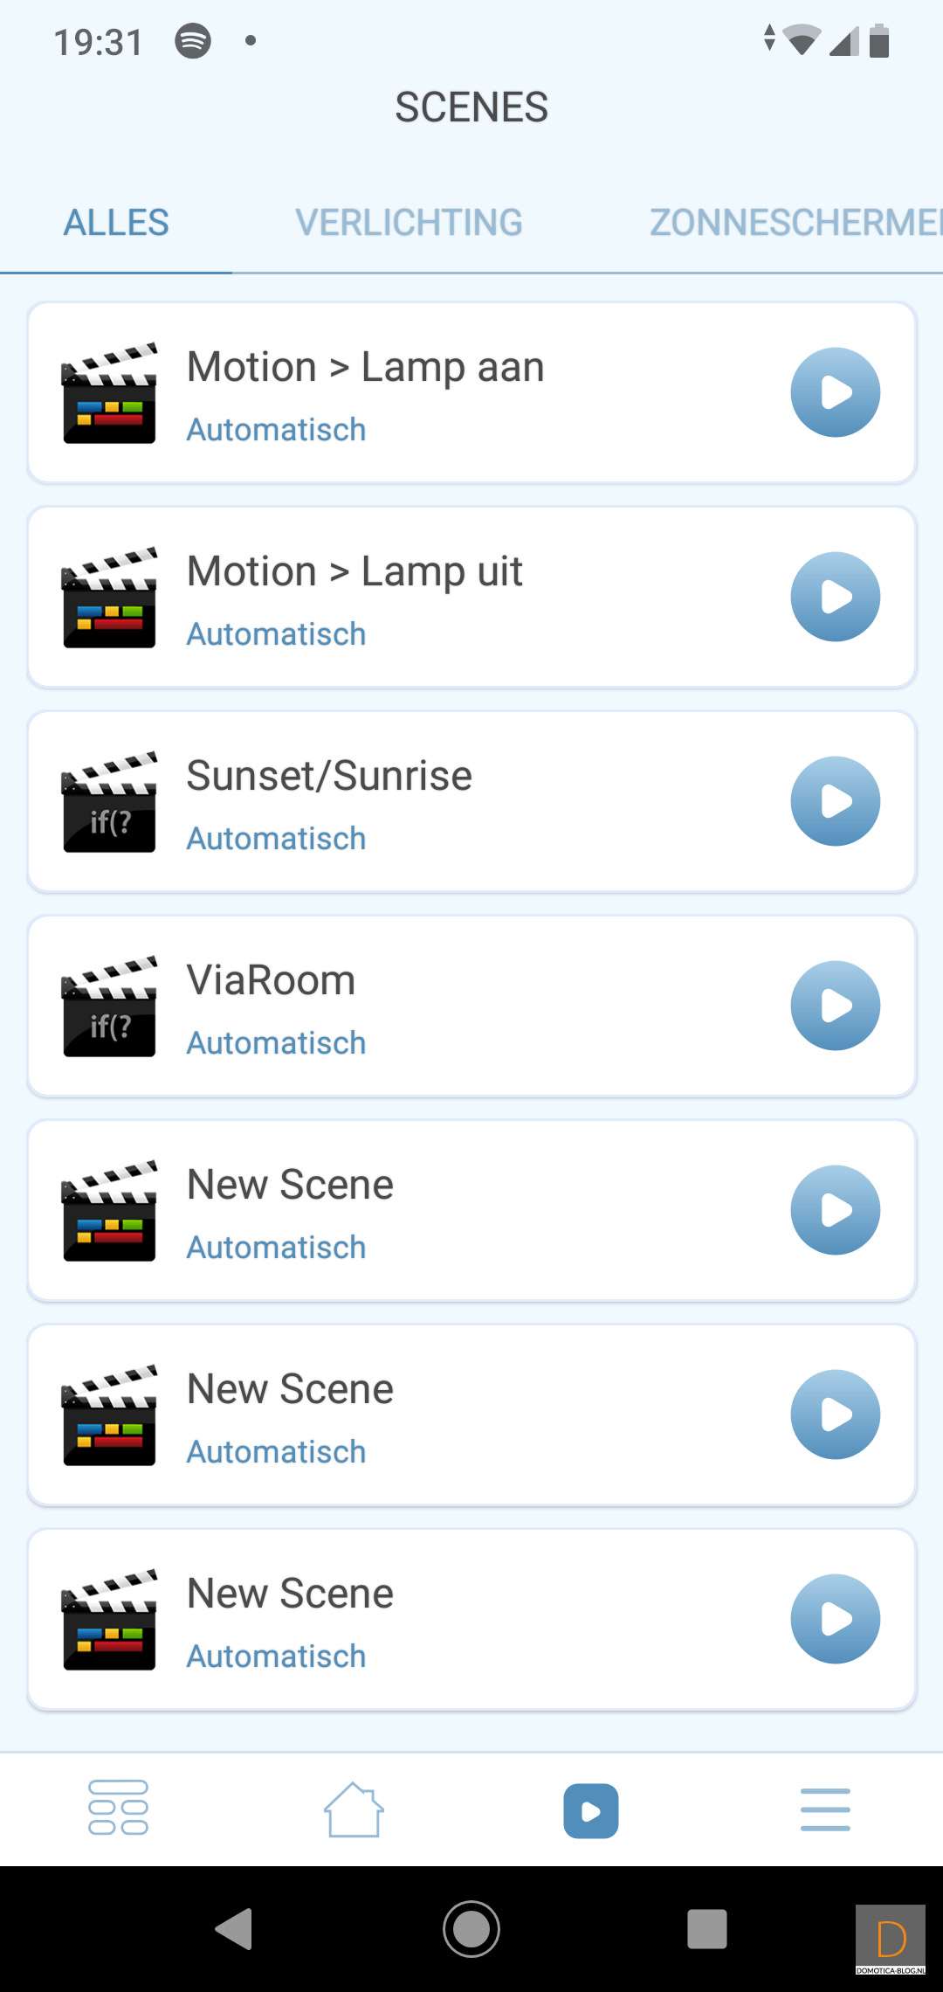943x1992 pixels.
Task: Tap the Sunset/Sunrise if(? clapperboard icon
Action: 109,802
